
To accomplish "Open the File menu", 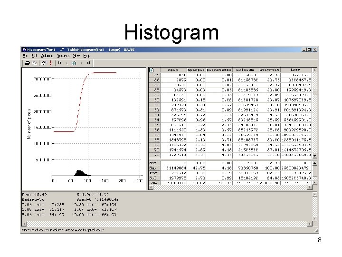I will 26,56.
